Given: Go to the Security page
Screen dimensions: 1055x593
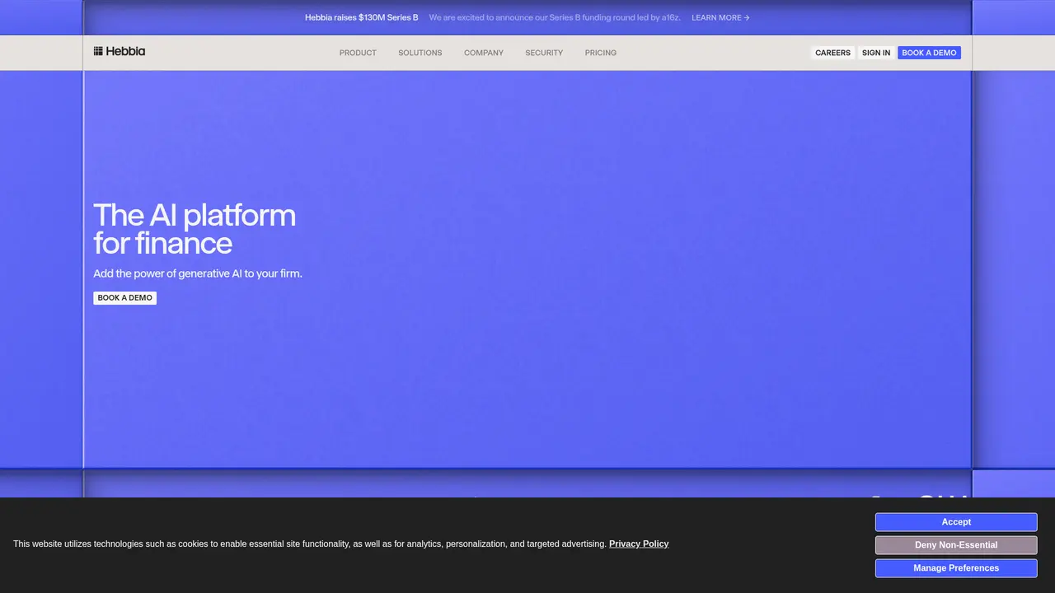Looking at the screenshot, I should [x=544, y=53].
